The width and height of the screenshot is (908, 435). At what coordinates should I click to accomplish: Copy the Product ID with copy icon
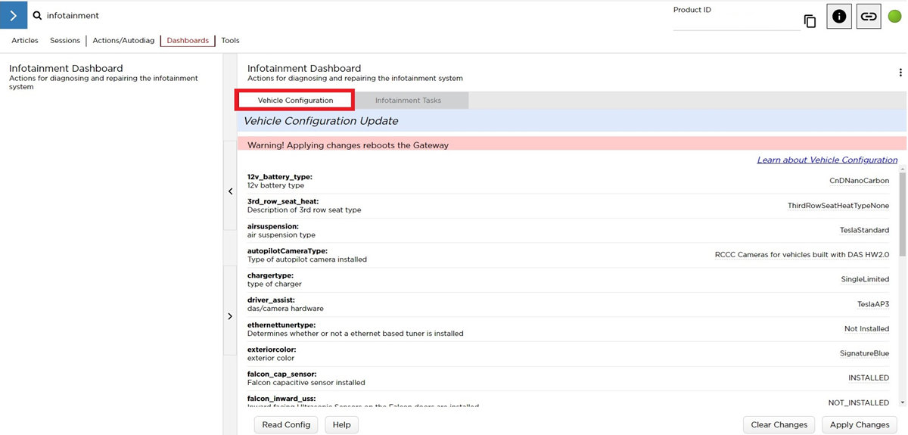tap(810, 21)
